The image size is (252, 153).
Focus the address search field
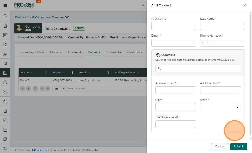click(x=198, y=68)
